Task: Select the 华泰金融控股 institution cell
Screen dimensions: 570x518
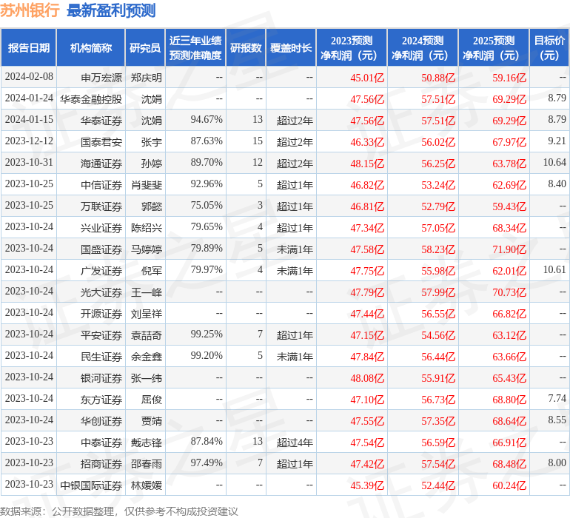Action: pyautogui.click(x=91, y=99)
